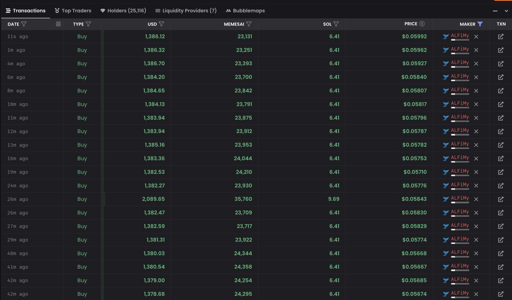Open the TXN external link for the newest transaction
512x300 pixels.
[x=500, y=37]
